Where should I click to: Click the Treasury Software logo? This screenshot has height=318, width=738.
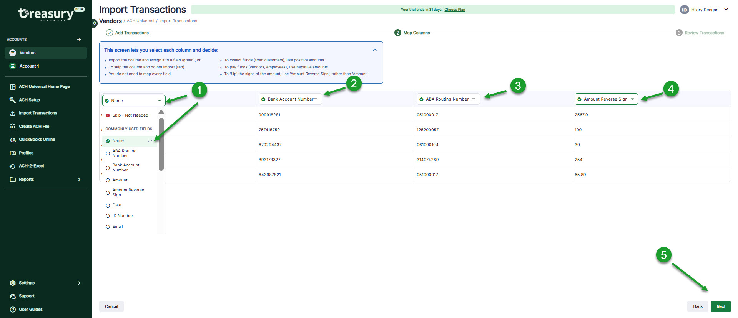51,14
